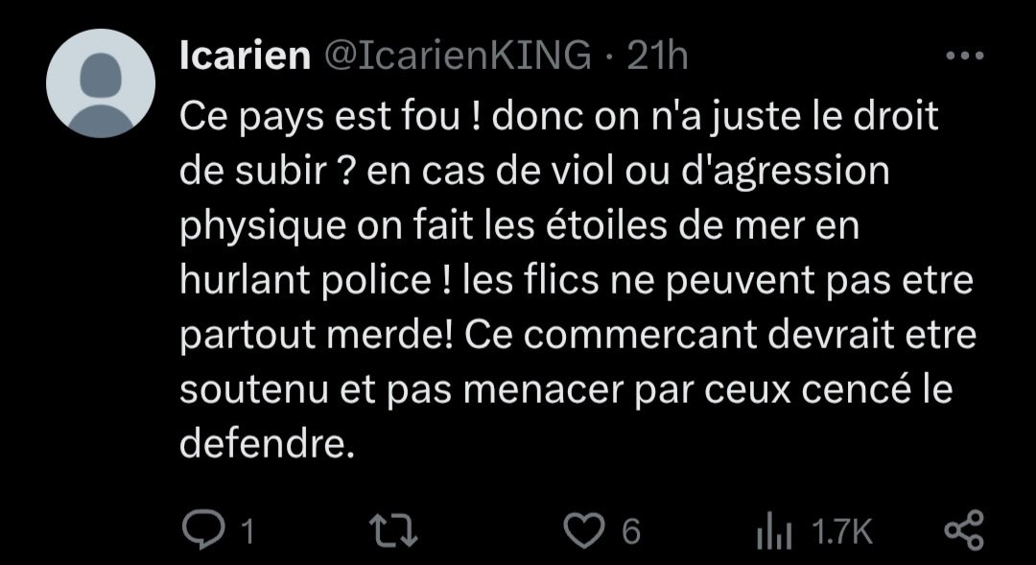Repost this tweet with the retweet arrows
This screenshot has width=1036, height=565.
pos(393,530)
